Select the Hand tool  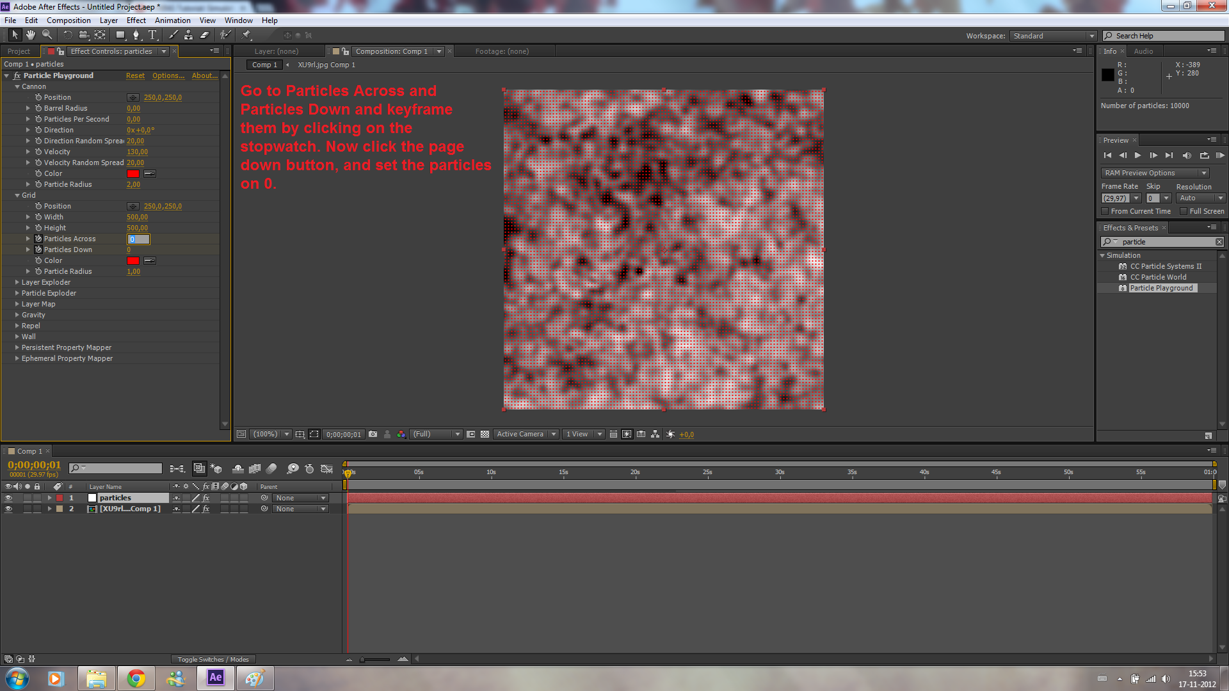click(30, 35)
